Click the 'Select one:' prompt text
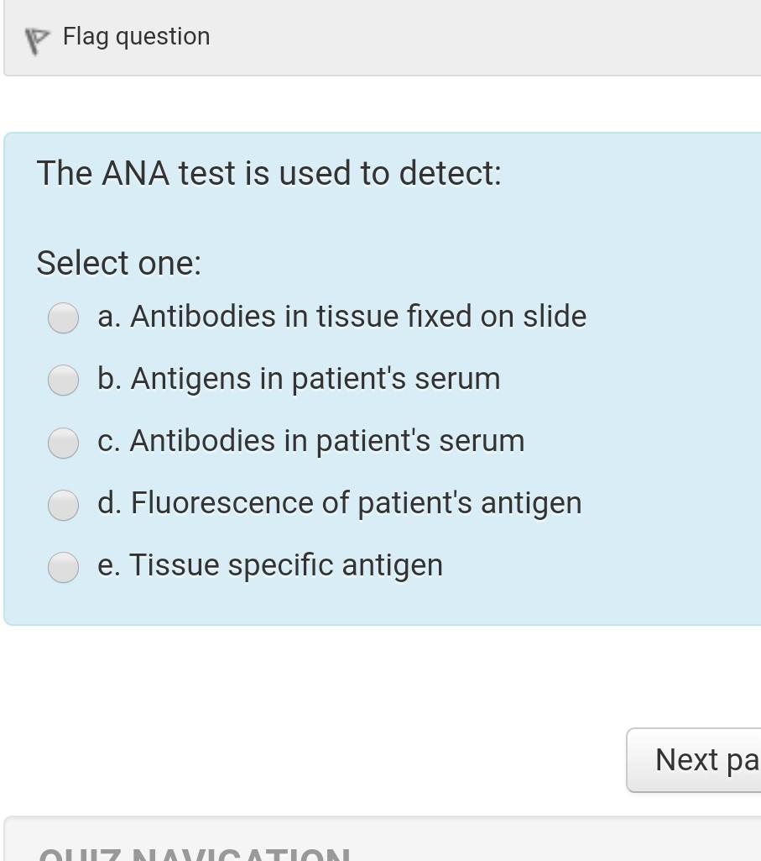Viewport: 761px width, 861px height. (x=119, y=263)
